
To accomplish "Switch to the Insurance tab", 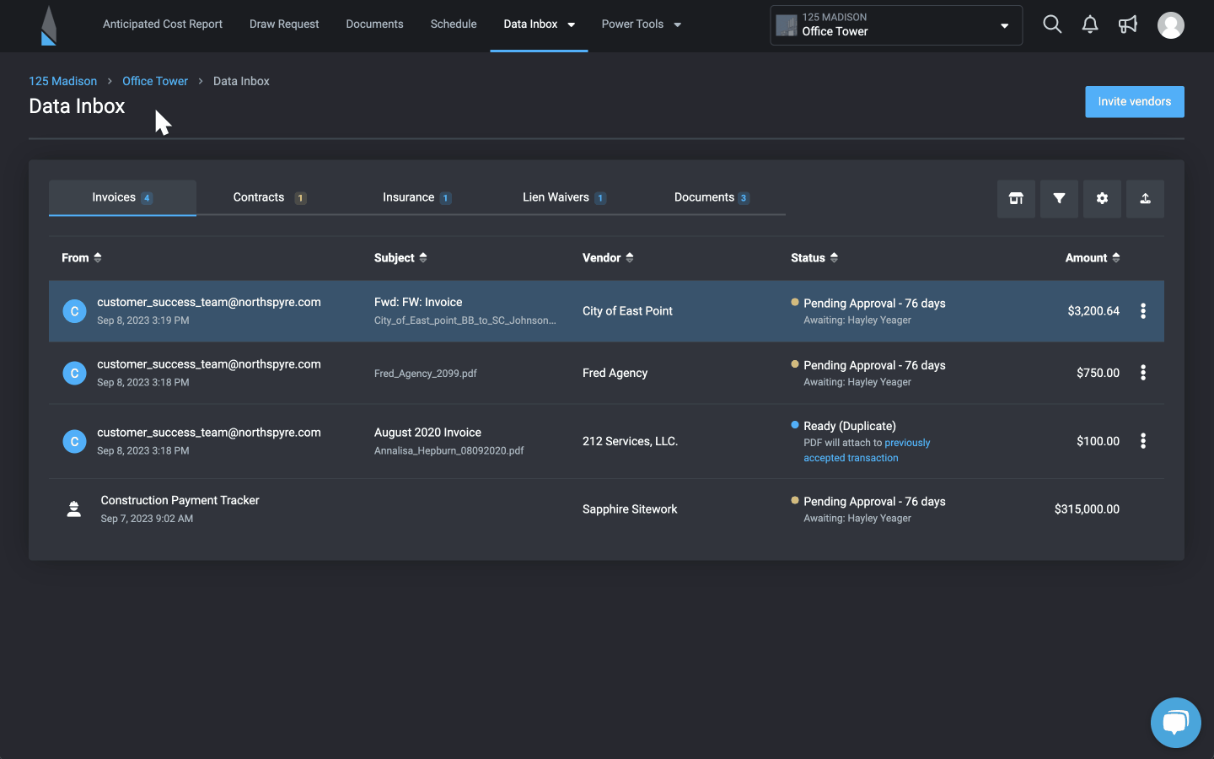I will click(417, 198).
